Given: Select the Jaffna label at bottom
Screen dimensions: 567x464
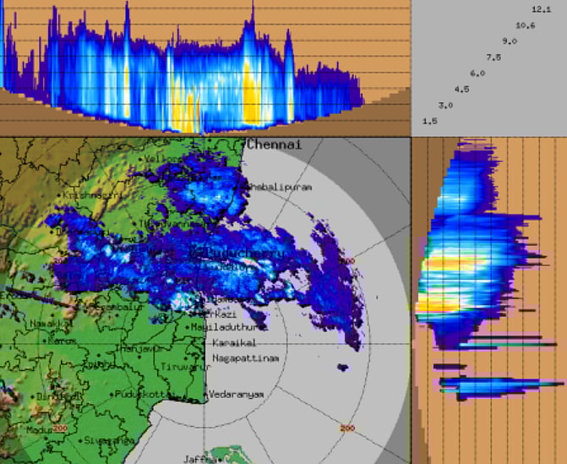Looking at the screenshot, I should 199,459.
